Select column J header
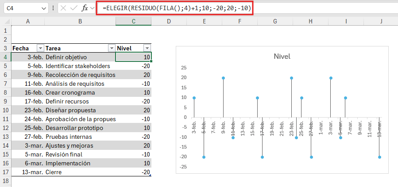The height and width of the screenshot is (187, 398). 381,22
